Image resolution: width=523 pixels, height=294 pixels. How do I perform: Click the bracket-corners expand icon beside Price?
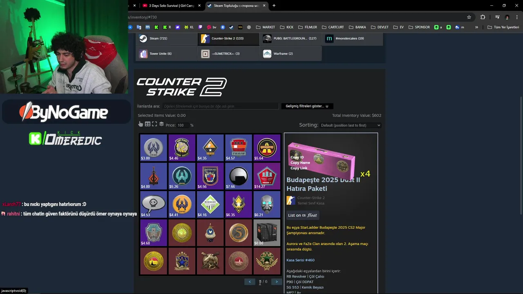[x=154, y=124]
